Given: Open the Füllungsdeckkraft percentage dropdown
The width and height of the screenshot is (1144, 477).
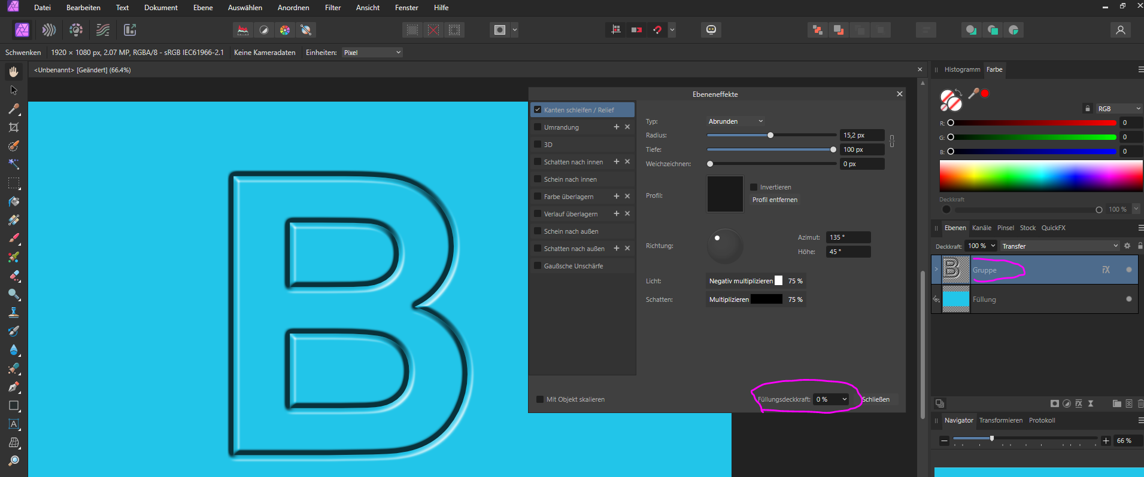Looking at the screenshot, I should pyautogui.click(x=831, y=399).
